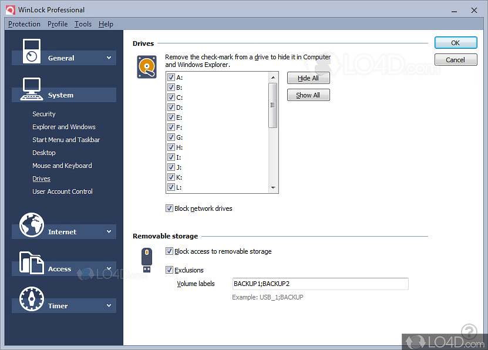The width and height of the screenshot is (488, 350).
Task: Select the General category icon
Action: point(32,51)
